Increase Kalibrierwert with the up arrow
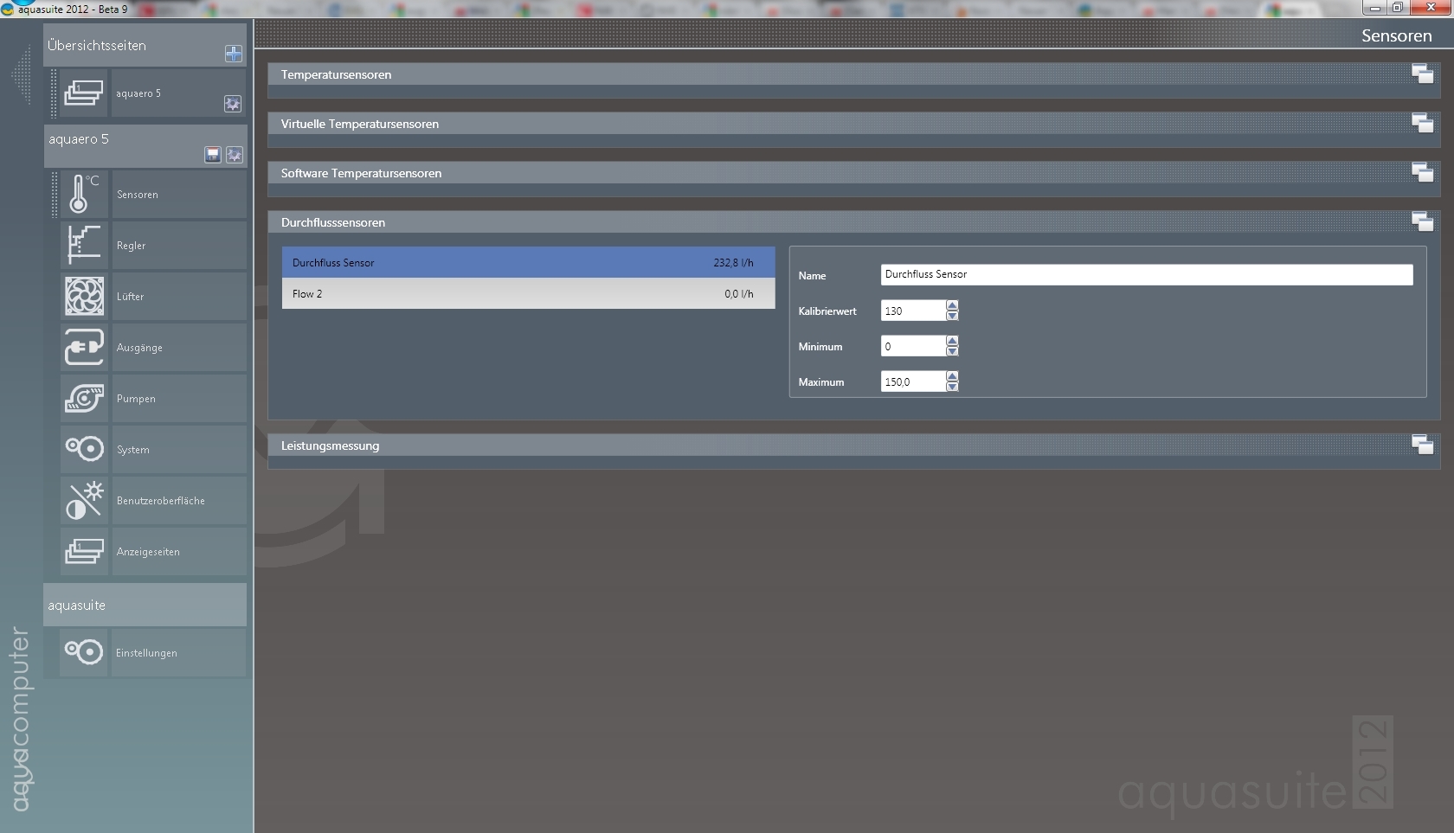This screenshot has height=833, width=1454. (952, 305)
